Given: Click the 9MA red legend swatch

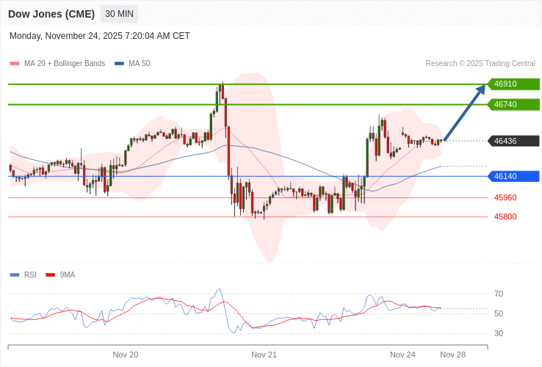Looking at the screenshot, I should click(51, 275).
